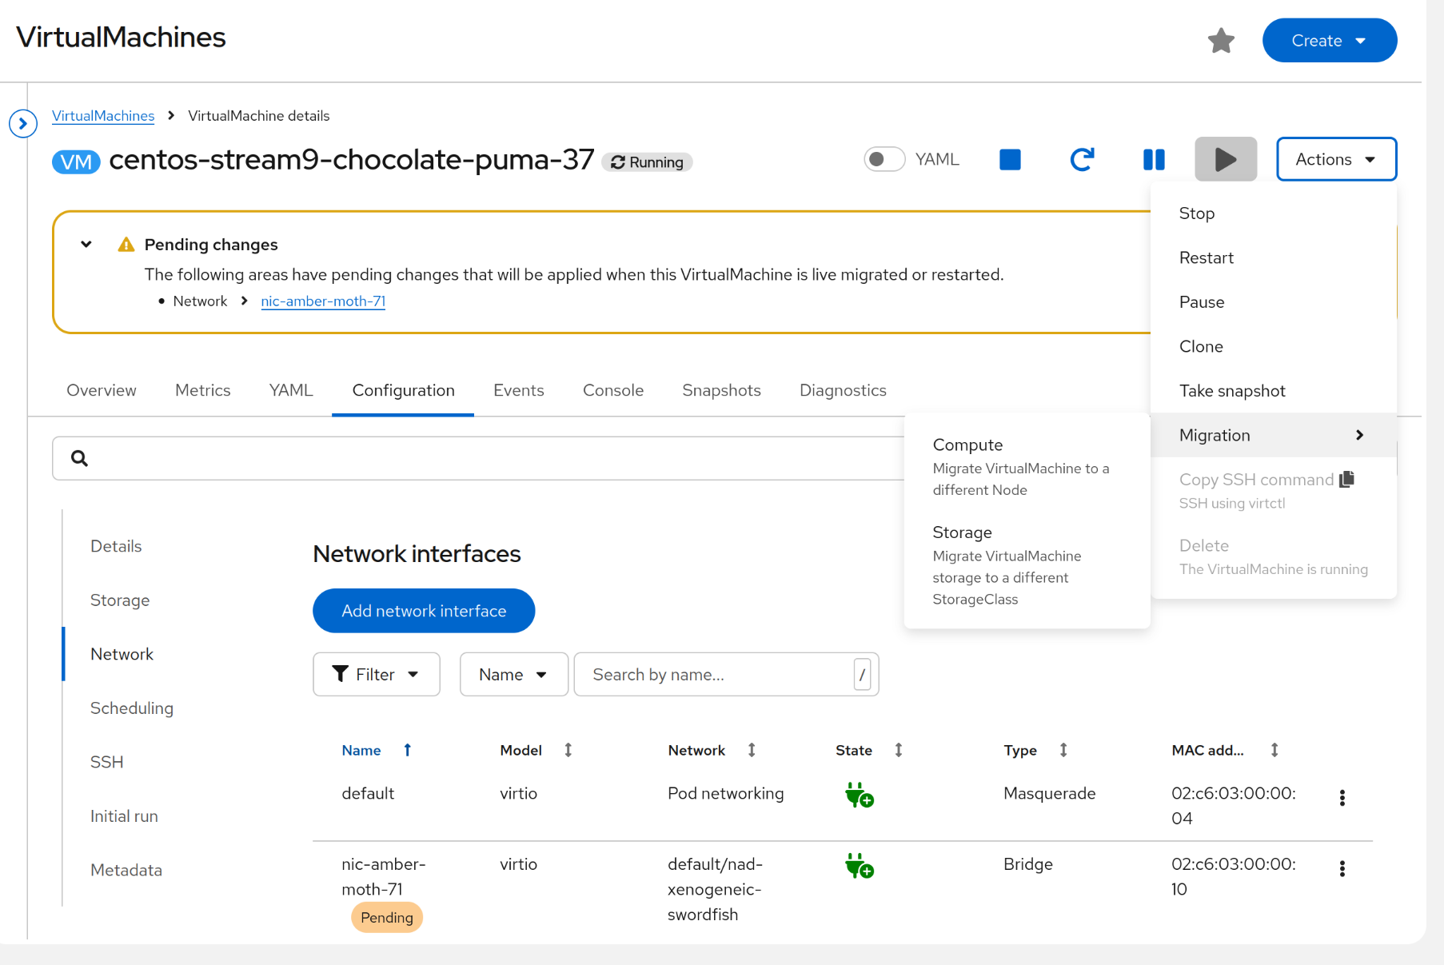Select Take snapshot from Actions menu
Image resolution: width=1444 pixels, height=965 pixels.
1231,391
